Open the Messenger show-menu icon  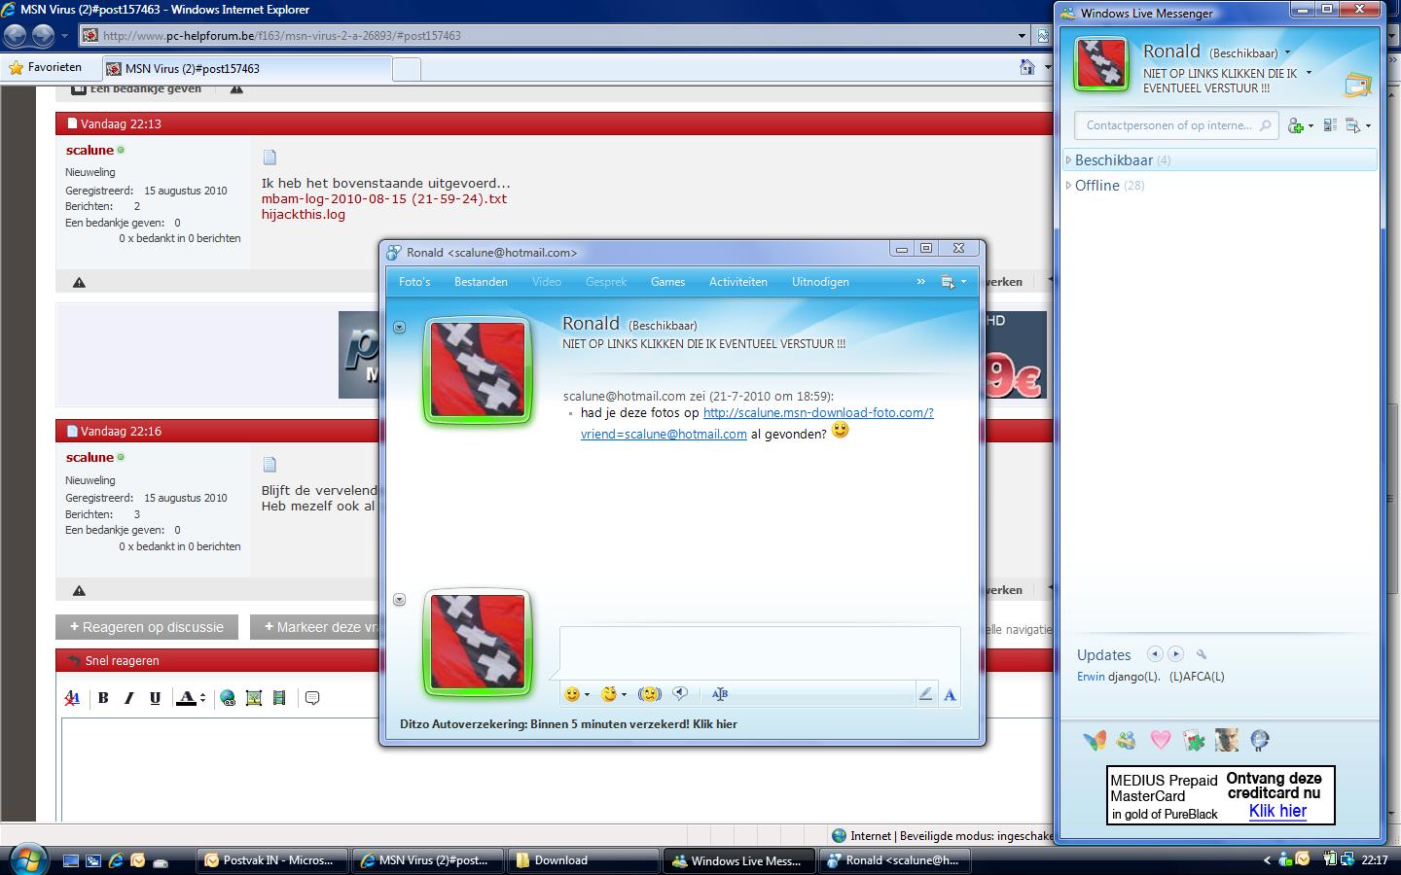coord(1358,125)
